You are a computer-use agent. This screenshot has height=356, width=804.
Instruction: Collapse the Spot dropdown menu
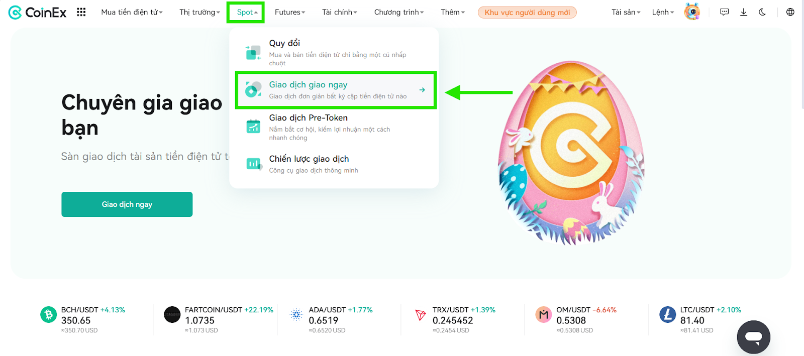point(247,12)
